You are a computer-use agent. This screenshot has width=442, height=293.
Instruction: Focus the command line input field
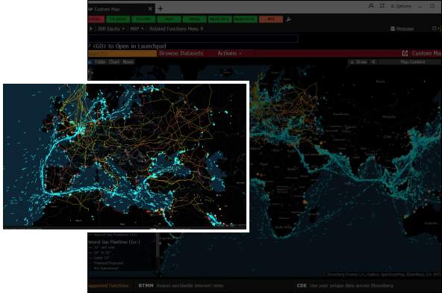pyautogui.click(x=193, y=38)
